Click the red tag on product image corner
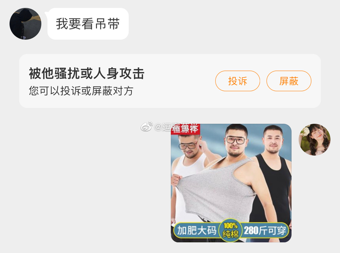 [185, 129]
